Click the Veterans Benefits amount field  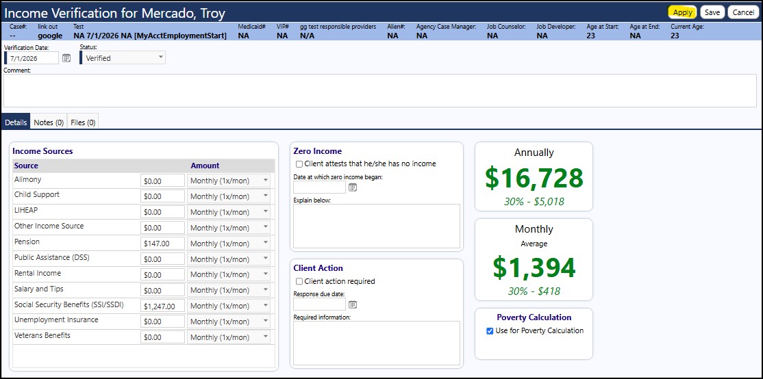pyautogui.click(x=162, y=337)
